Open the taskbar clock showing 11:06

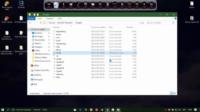(x=190, y=110)
